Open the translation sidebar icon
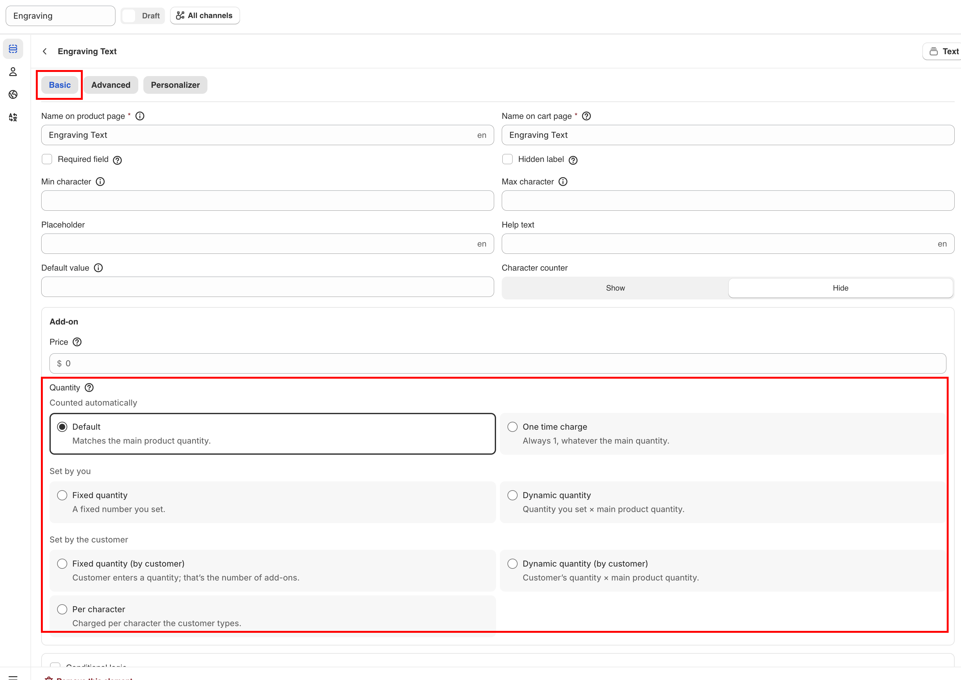 13,117
